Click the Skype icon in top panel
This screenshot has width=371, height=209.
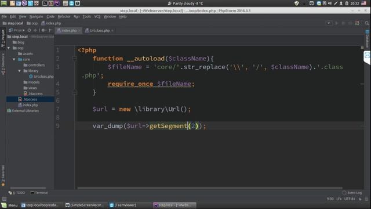pos(30,3)
